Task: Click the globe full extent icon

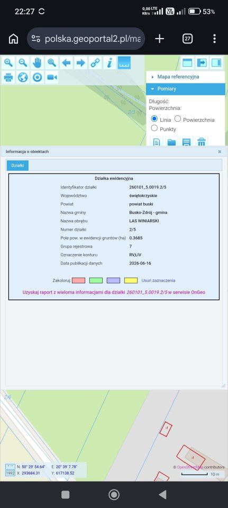Action: [23, 77]
